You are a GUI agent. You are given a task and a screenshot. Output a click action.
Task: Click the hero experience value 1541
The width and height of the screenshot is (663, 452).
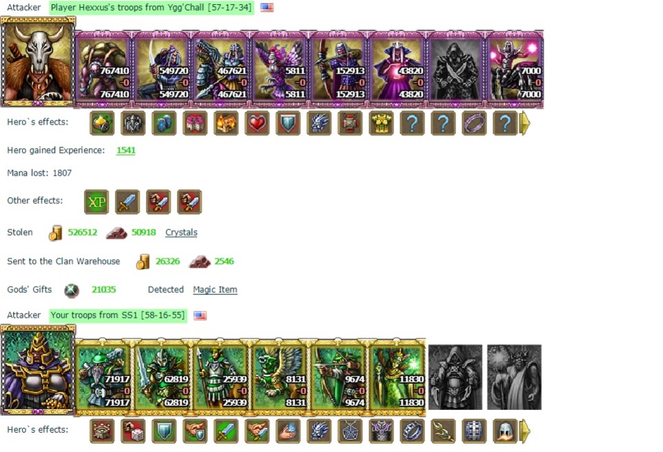(126, 150)
